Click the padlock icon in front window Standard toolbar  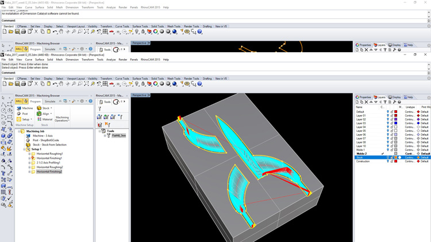tap(143, 84)
